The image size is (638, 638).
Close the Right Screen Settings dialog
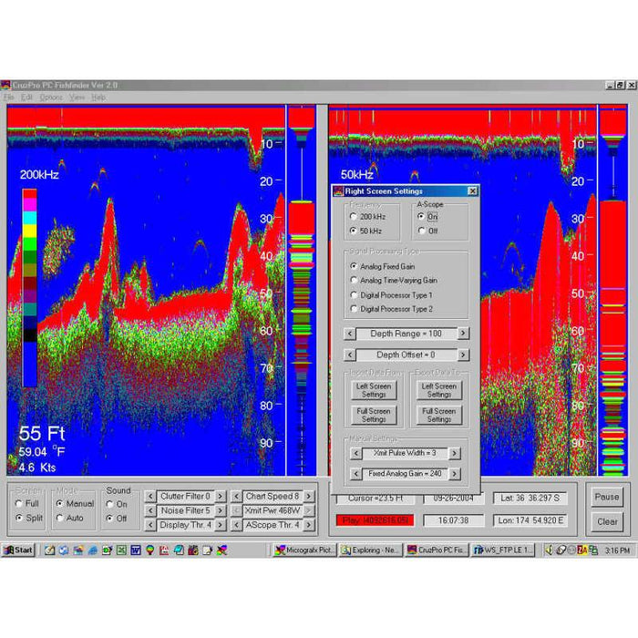tap(472, 191)
